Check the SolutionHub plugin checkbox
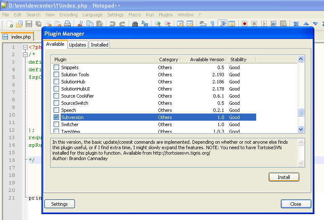Screen dimensions: 324x220 click(x=56, y=81)
